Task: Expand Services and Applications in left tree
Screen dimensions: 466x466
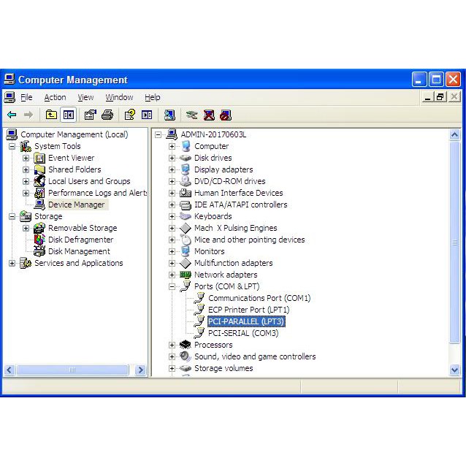Action: coord(12,263)
